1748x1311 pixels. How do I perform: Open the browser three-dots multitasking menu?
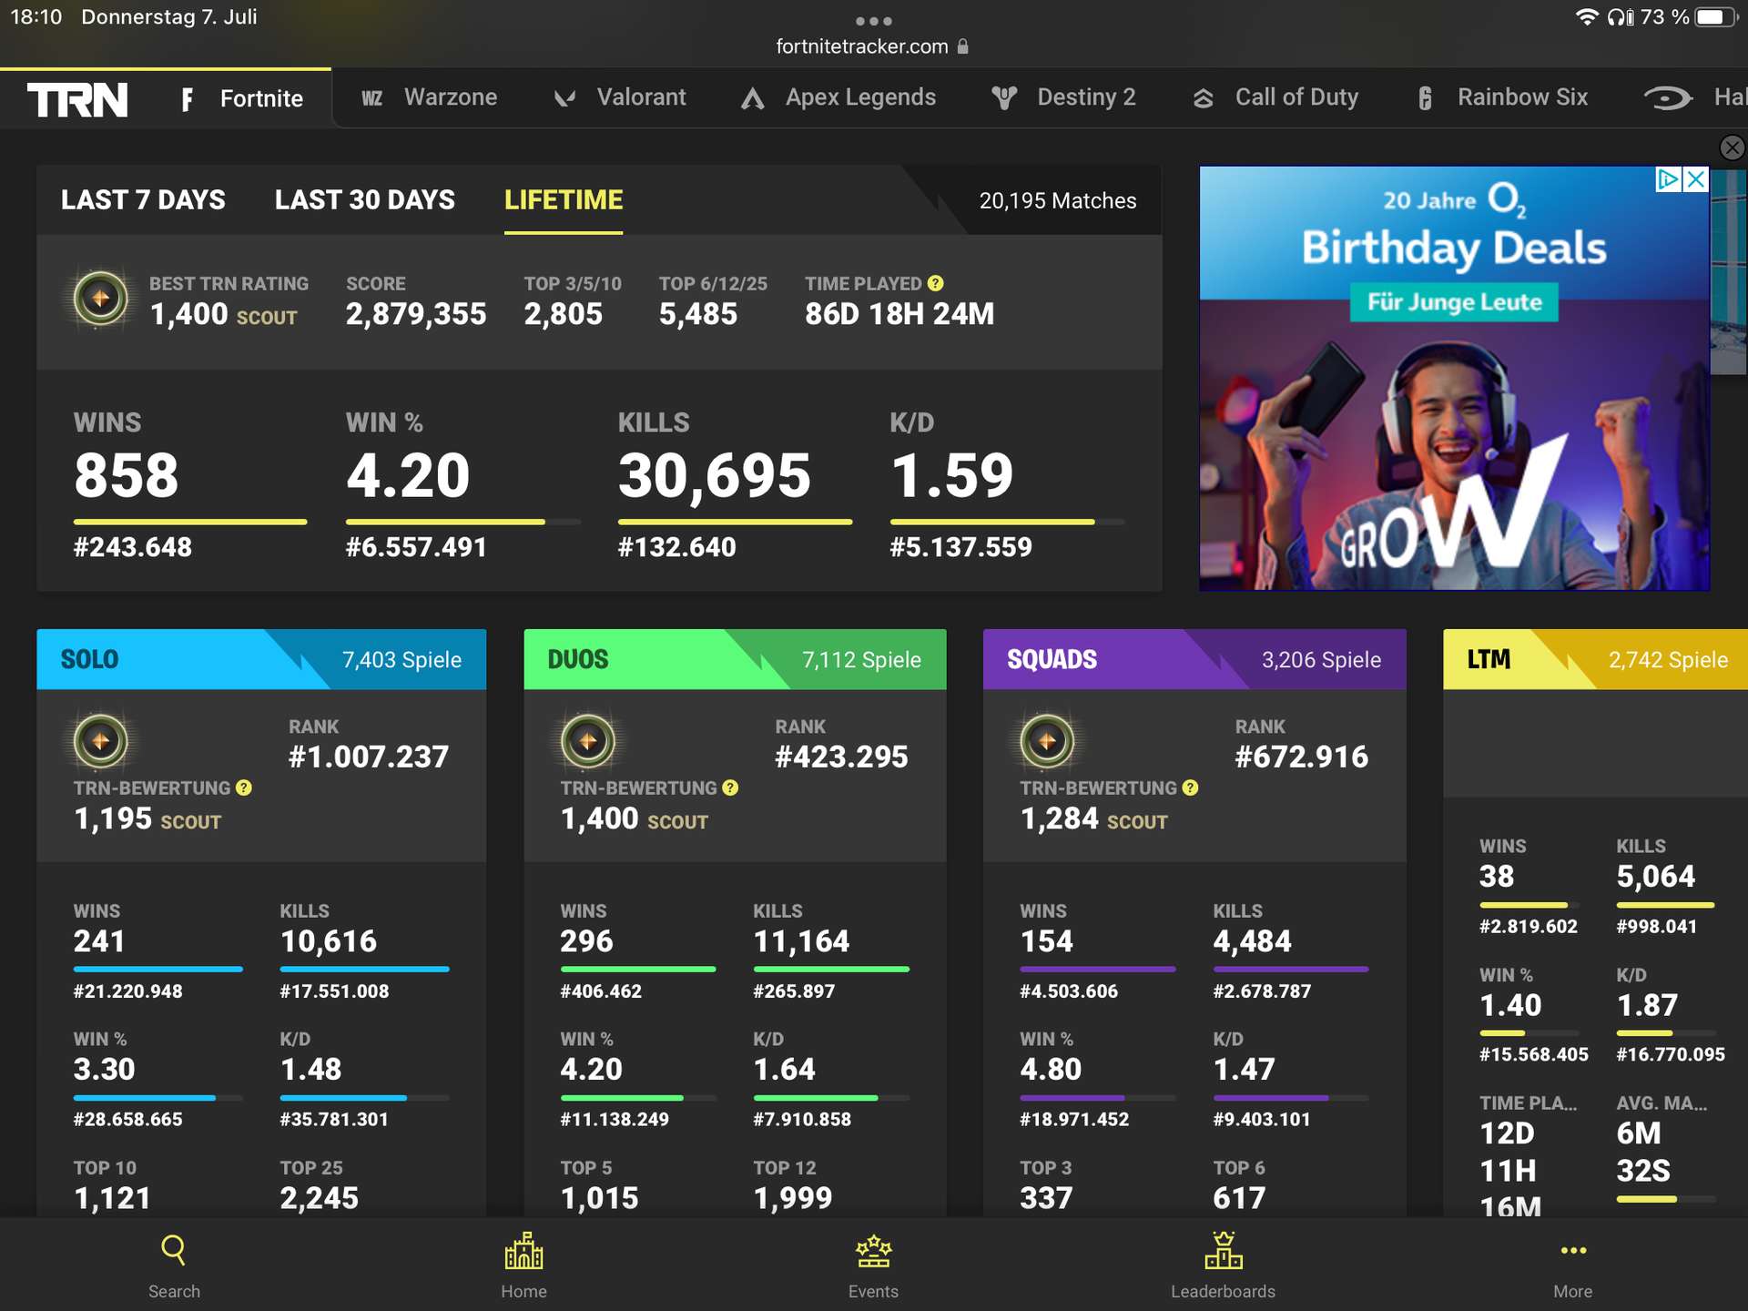tap(873, 21)
